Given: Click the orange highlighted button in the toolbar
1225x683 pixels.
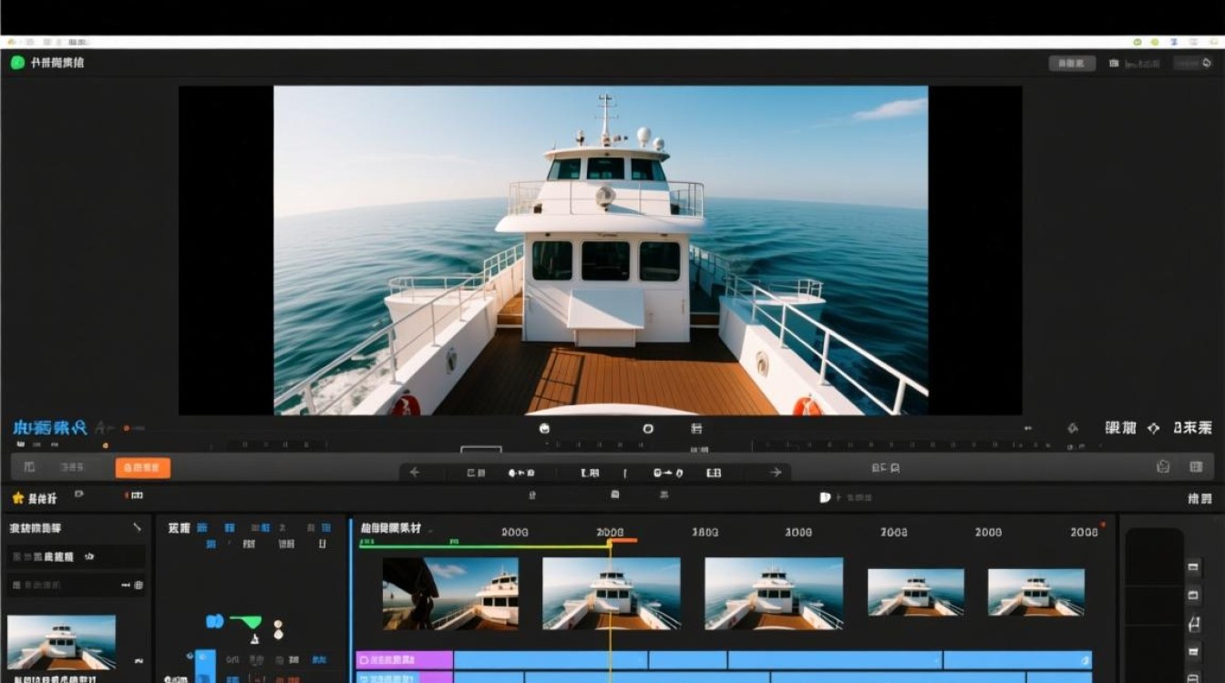Looking at the screenshot, I should coord(142,467).
